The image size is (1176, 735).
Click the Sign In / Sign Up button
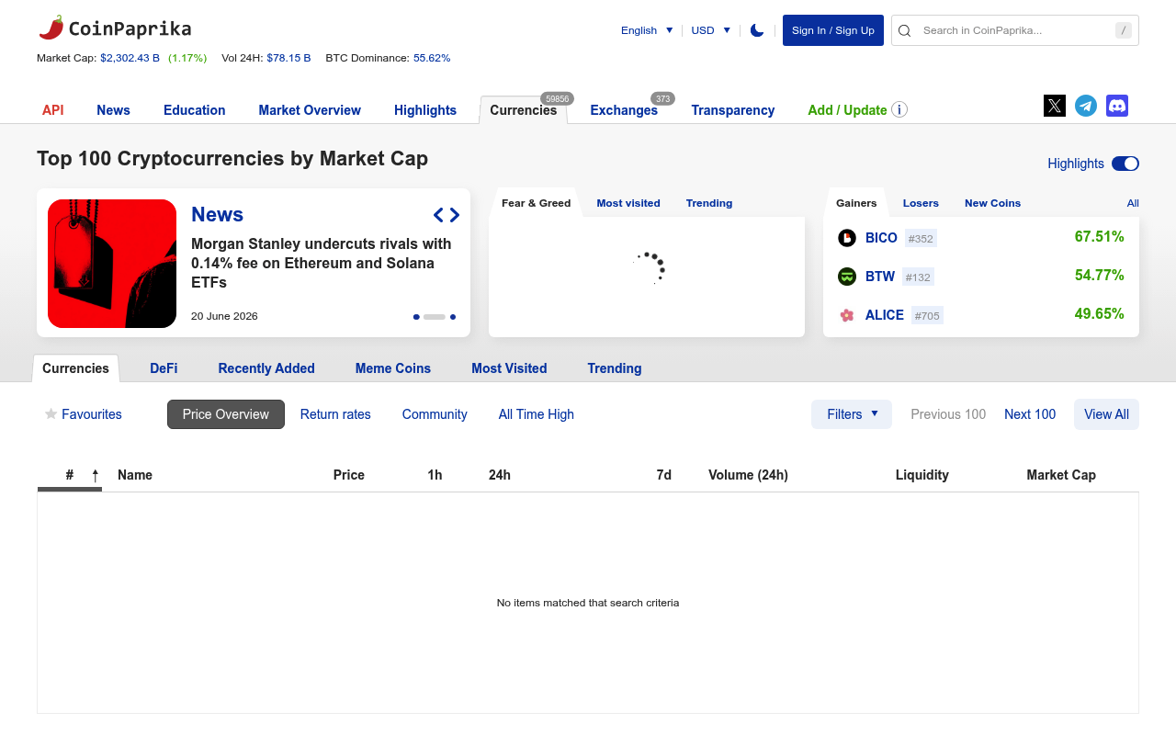[833, 30]
